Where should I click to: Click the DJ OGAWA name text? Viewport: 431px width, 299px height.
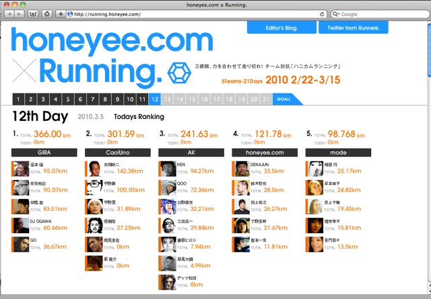tap(40, 221)
